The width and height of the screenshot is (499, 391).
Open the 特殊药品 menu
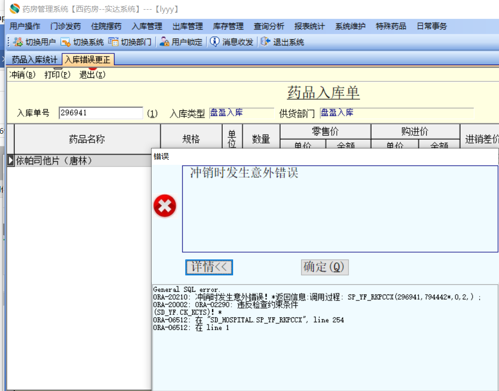click(x=391, y=26)
